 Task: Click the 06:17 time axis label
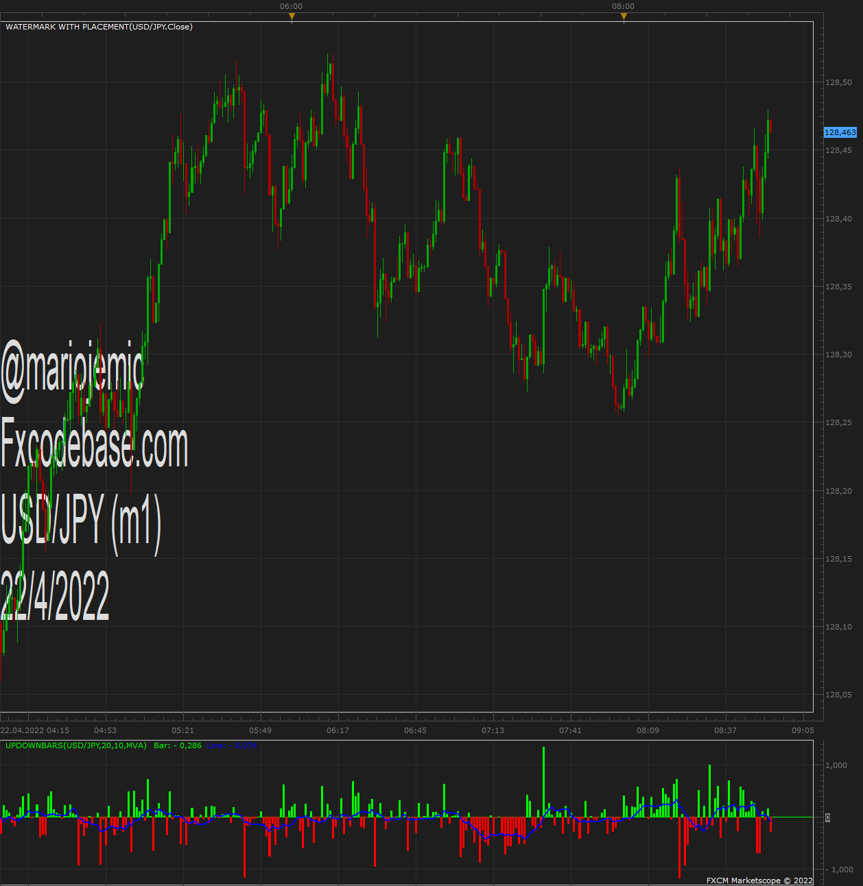point(338,730)
